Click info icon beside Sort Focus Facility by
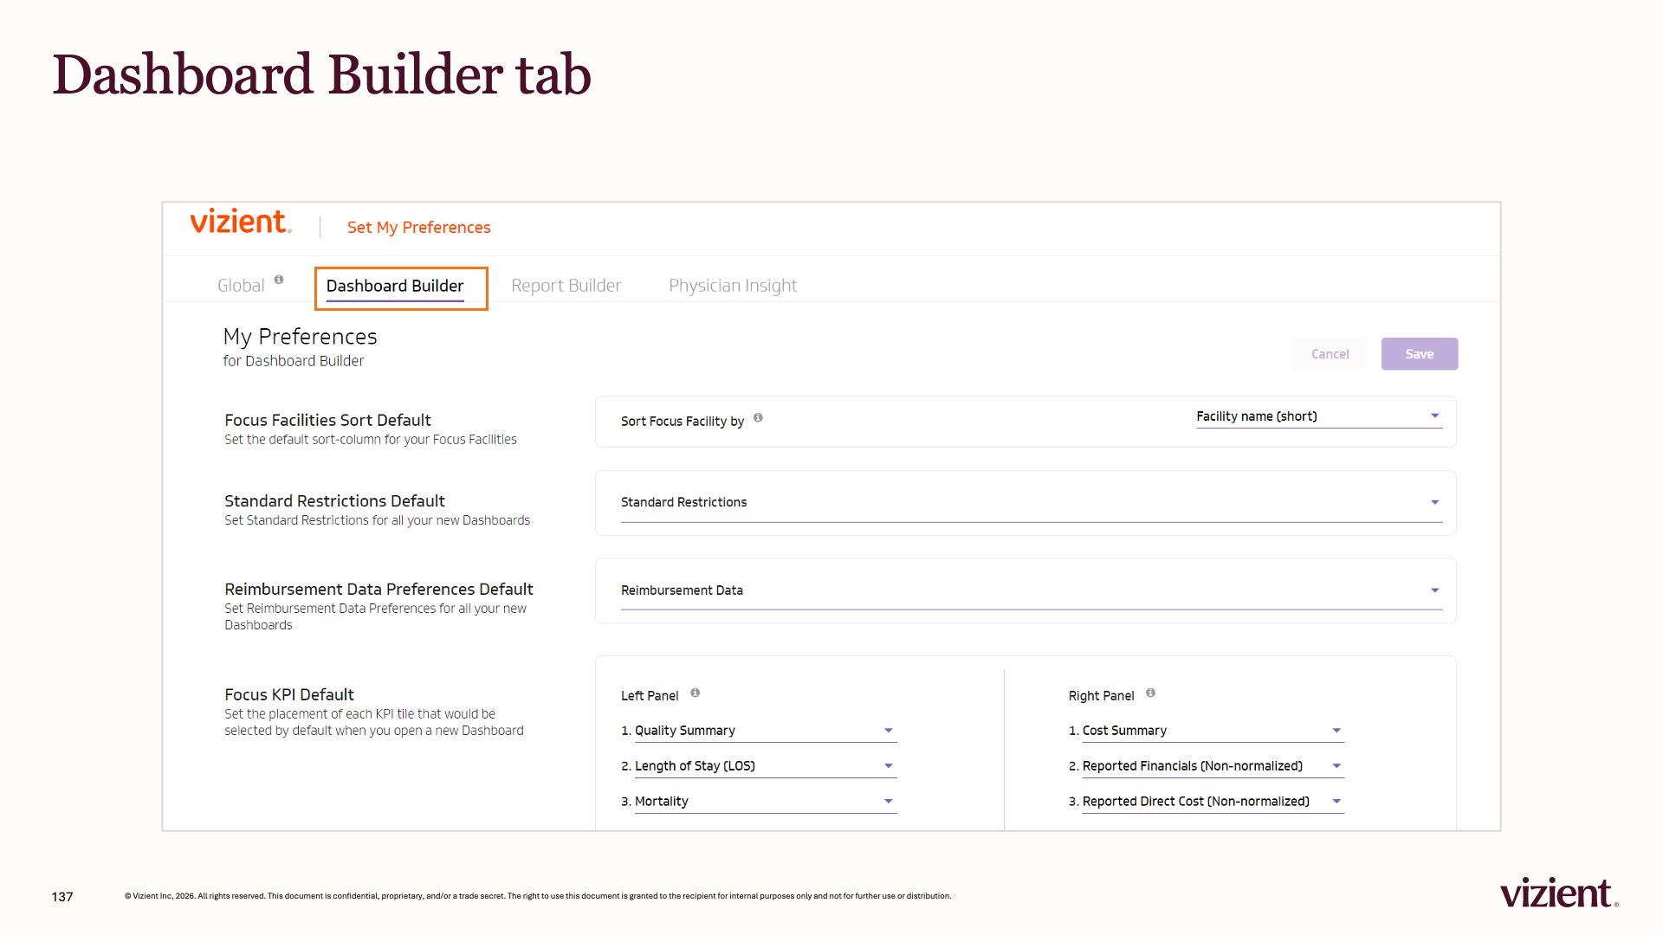Viewport: 1663px width, 935px height. click(x=758, y=417)
